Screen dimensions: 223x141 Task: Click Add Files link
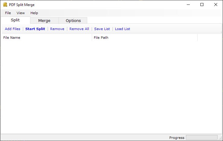(x=12, y=29)
